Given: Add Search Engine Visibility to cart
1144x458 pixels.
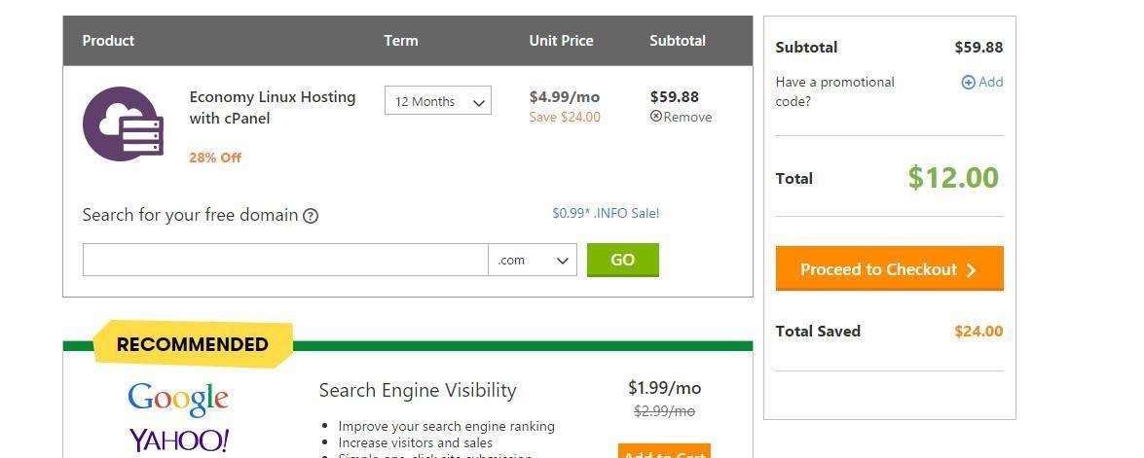Looking at the screenshot, I should [x=663, y=453].
